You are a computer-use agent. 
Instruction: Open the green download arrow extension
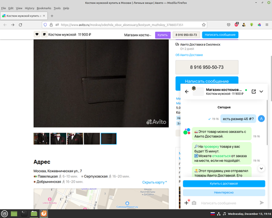pyautogui.click(x=252, y=25)
